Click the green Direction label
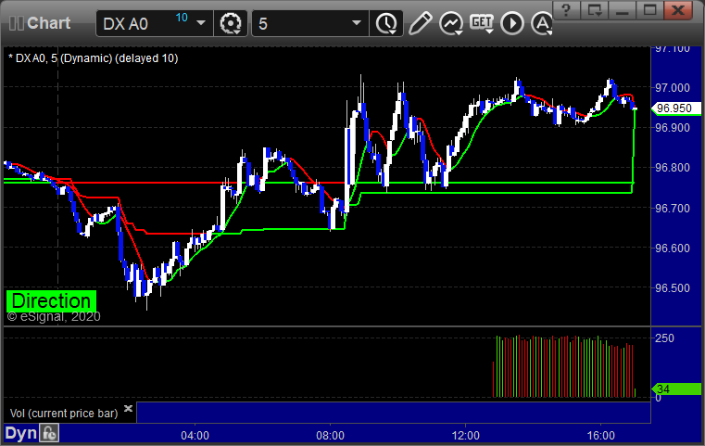The height and width of the screenshot is (446, 705). 51,301
